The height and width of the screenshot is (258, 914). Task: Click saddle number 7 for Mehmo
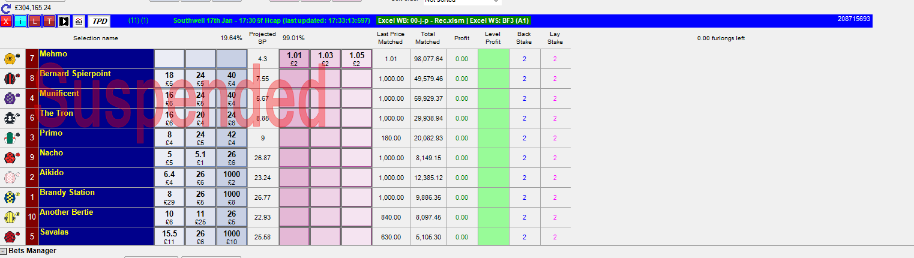click(x=32, y=59)
